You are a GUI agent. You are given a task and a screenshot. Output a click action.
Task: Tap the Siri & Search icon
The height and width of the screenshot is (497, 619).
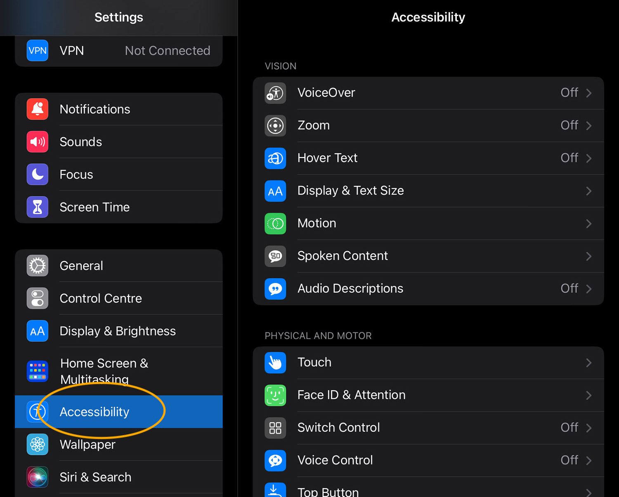tap(38, 477)
